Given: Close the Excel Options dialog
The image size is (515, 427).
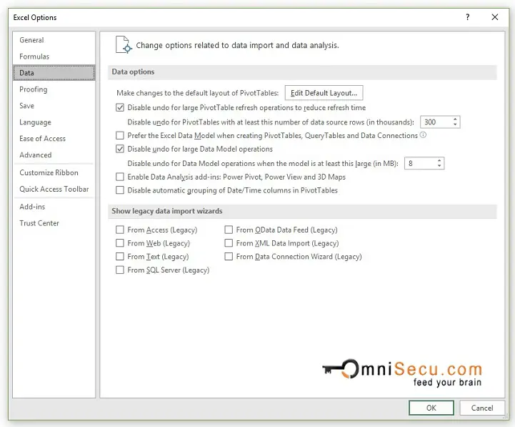Looking at the screenshot, I should pyautogui.click(x=495, y=17).
